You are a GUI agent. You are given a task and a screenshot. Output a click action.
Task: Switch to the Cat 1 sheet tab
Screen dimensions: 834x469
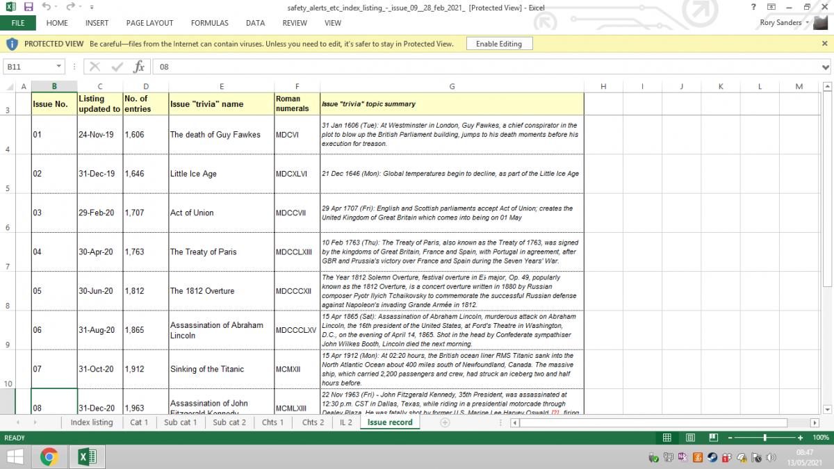[x=139, y=422]
